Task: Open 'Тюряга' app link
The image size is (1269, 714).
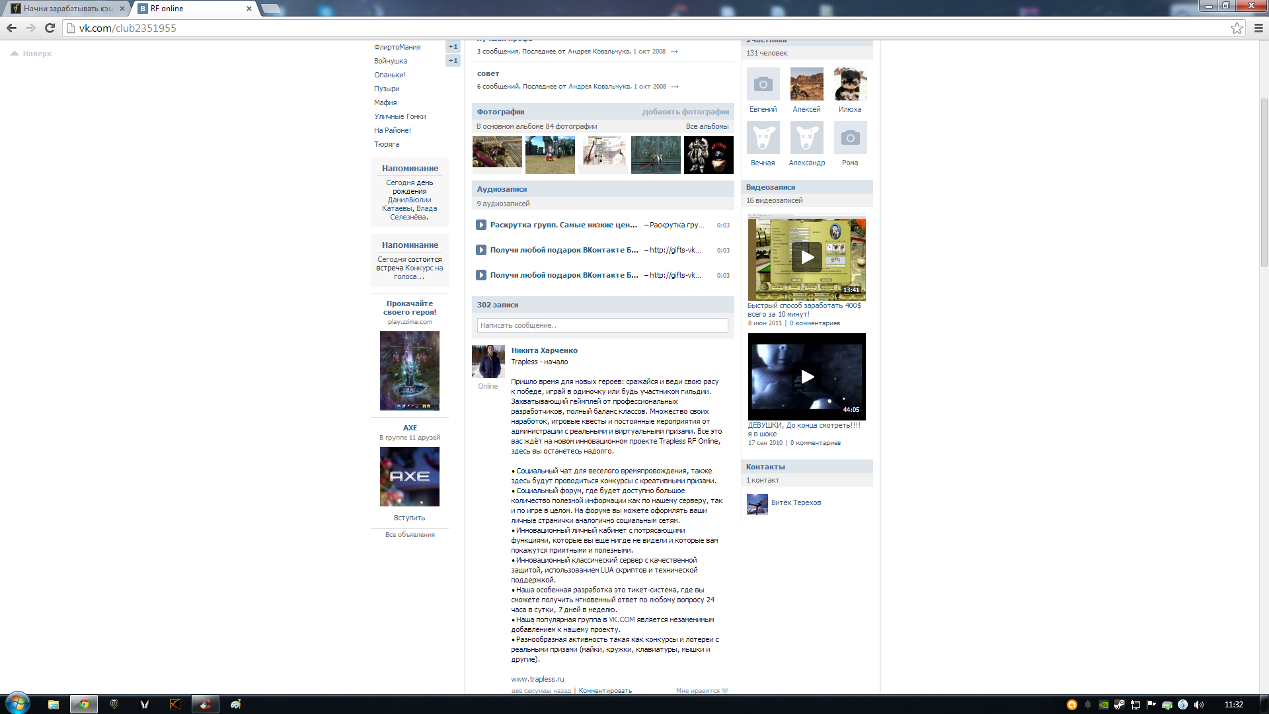Action: (x=387, y=144)
